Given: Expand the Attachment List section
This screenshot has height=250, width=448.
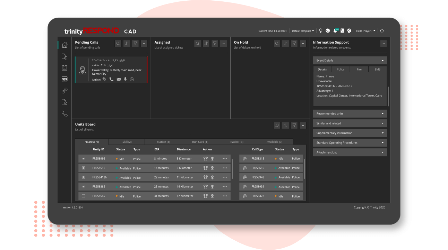Looking at the screenshot, I should 350,152.
